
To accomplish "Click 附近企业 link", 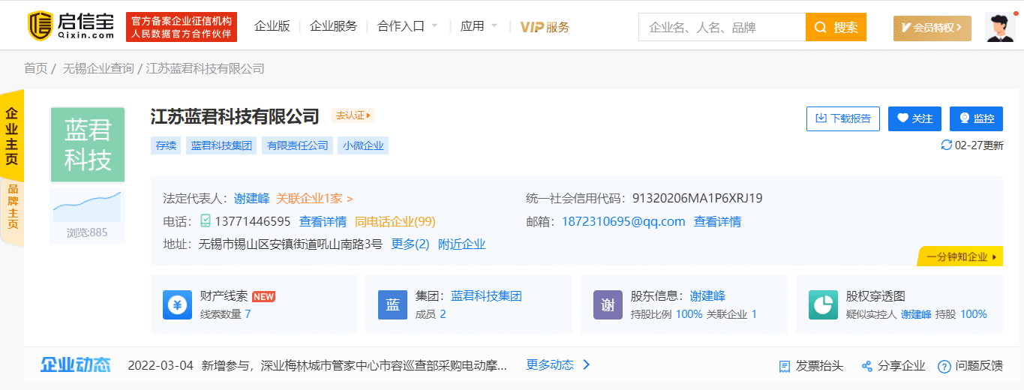I will (x=461, y=244).
